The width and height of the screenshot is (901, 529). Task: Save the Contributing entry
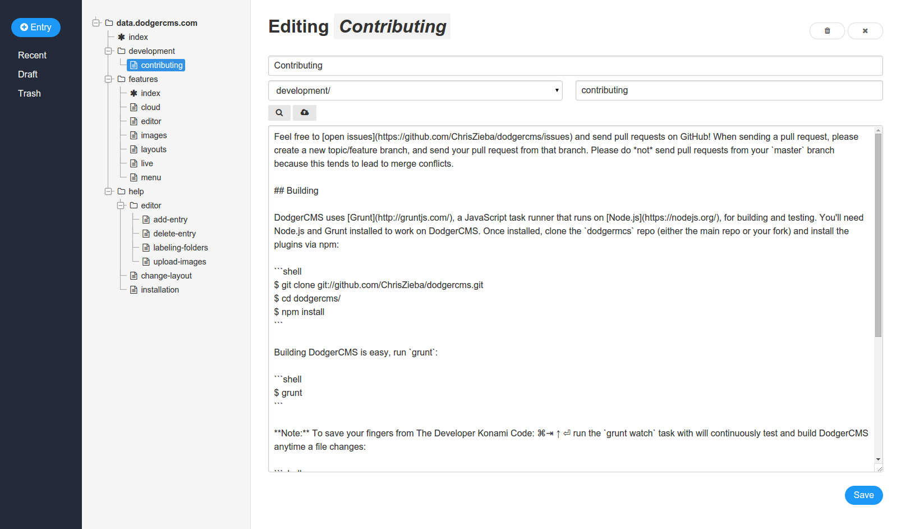[x=864, y=495]
